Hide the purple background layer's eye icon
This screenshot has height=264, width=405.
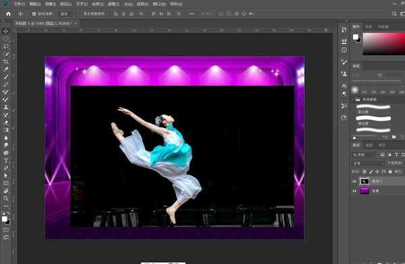354,191
